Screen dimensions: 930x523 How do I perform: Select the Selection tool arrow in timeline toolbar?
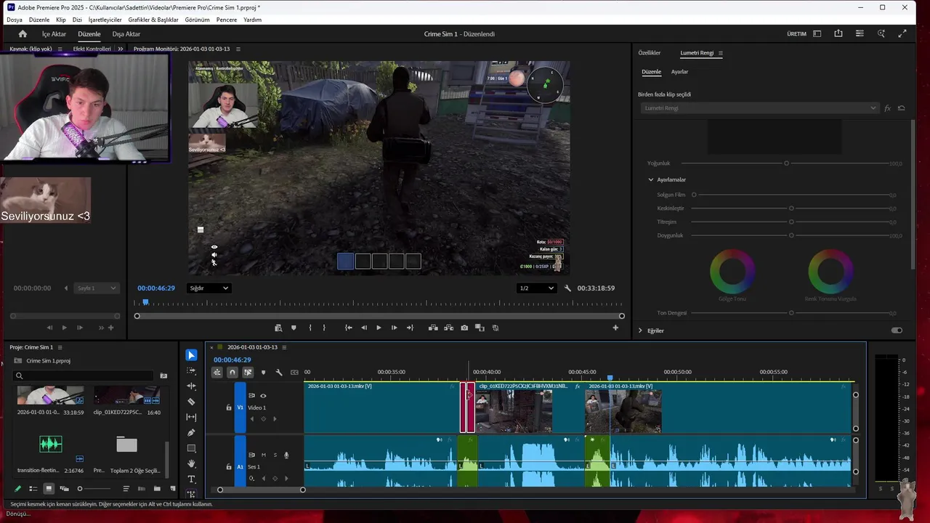pyautogui.click(x=191, y=355)
